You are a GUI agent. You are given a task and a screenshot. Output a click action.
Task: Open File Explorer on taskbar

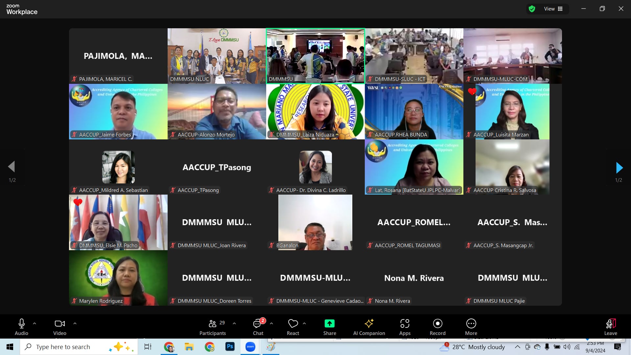189,347
